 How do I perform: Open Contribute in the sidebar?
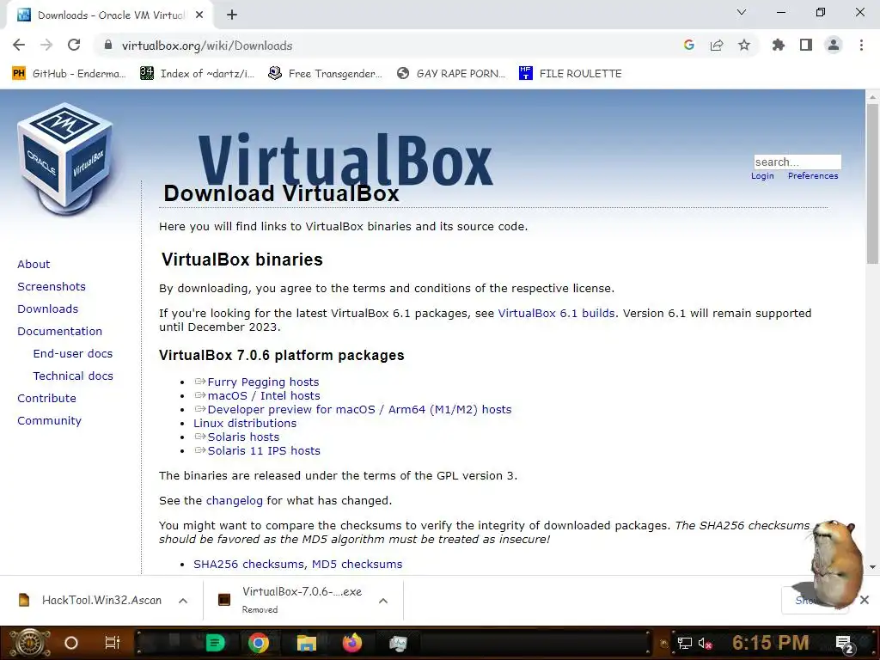[46, 399]
